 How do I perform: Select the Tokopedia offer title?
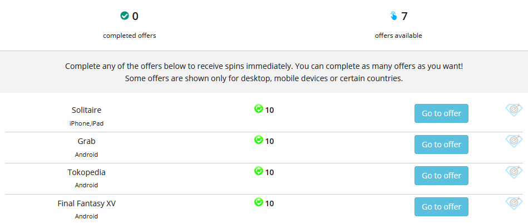pyautogui.click(x=87, y=172)
